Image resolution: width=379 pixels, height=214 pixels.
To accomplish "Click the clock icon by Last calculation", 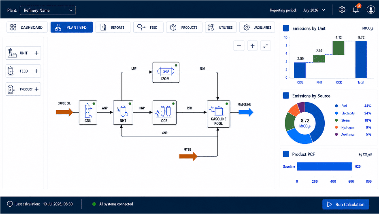I will [10, 204].
